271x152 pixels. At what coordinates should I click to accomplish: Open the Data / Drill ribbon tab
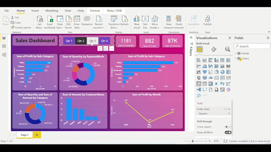[x=114, y=11]
